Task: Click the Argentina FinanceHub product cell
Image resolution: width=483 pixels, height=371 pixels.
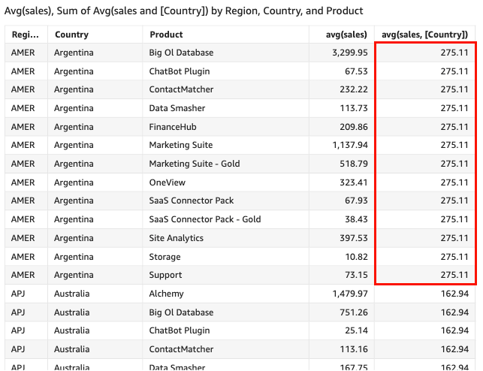Action: [x=176, y=127]
